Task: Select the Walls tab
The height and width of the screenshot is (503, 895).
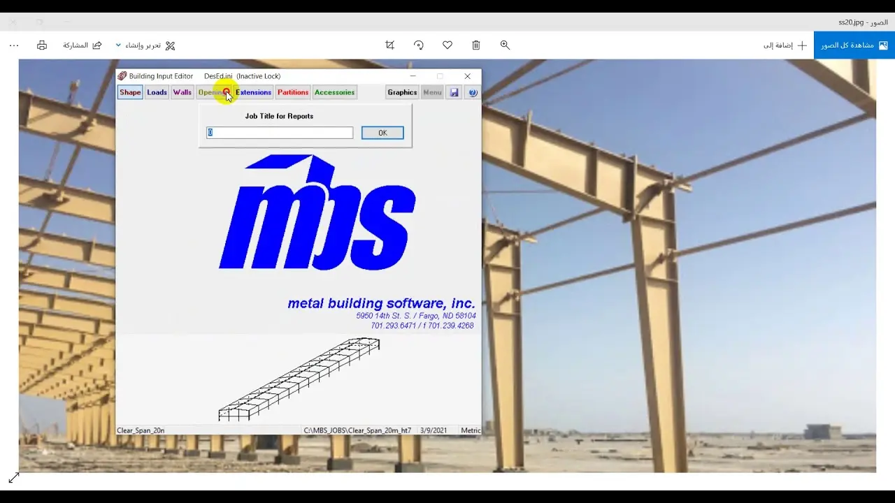Action: [182, 92]
